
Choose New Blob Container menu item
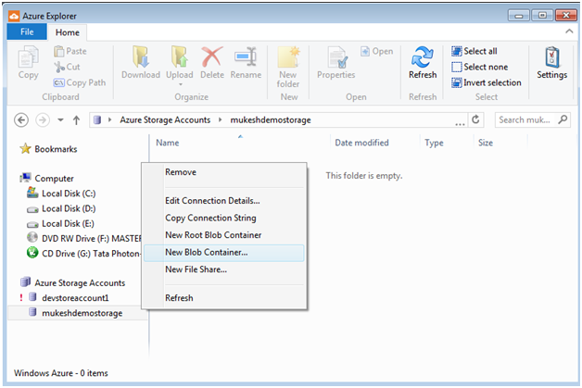pyautogui.click(x=224, y=253)
